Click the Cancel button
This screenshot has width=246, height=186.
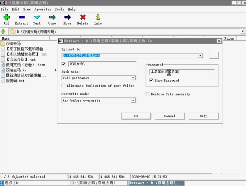[x=170, y=116]
